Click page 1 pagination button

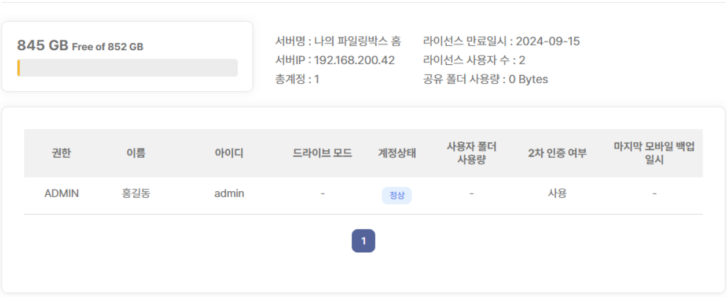point(363,241)
